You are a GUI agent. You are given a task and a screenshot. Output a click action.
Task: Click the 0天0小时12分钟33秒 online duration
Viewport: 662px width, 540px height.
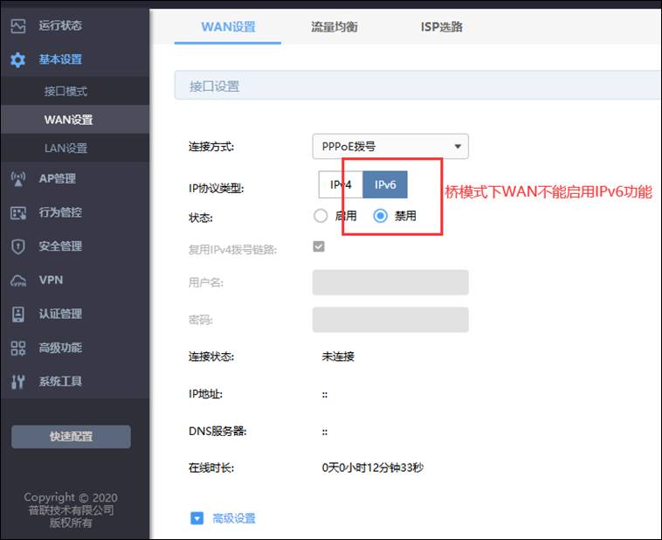pos(372,467)
